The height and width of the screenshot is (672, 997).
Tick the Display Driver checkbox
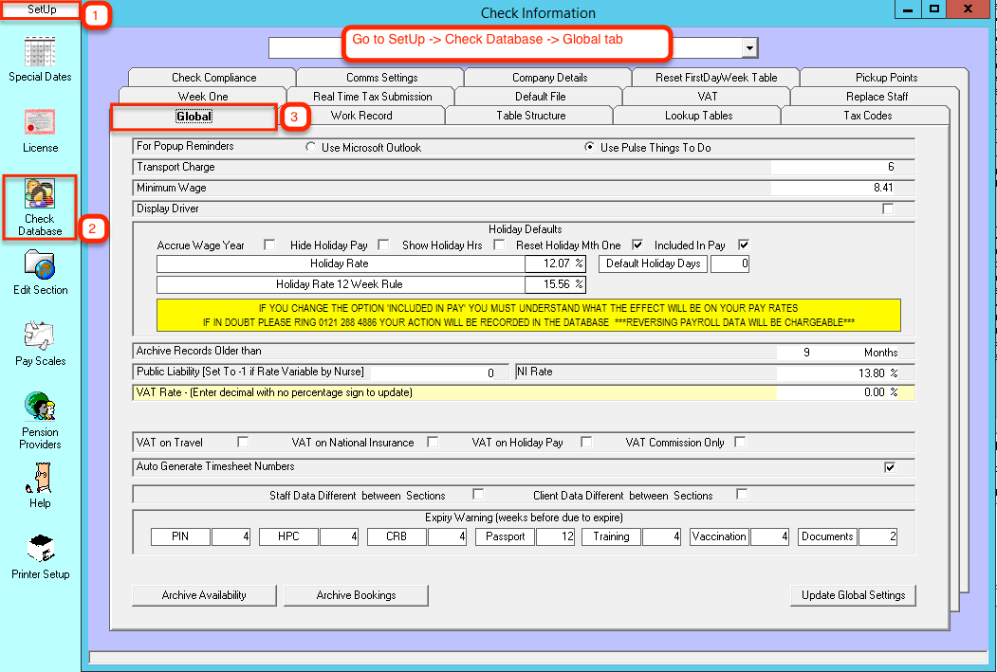coord(888,209)
